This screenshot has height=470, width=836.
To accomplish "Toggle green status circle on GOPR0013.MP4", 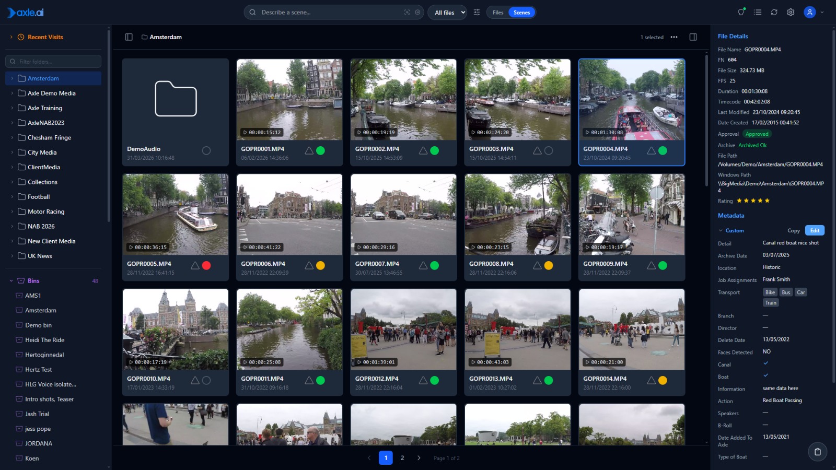I will click(549, 380).
